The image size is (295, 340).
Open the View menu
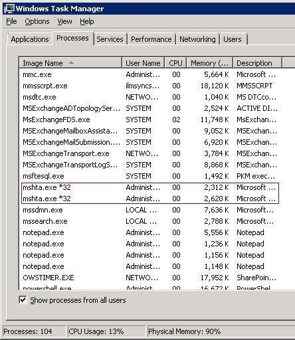tap(64, 21)
